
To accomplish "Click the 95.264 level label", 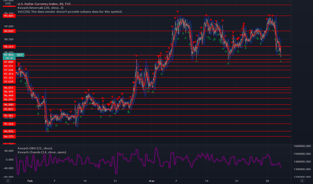I will point(9,124).
